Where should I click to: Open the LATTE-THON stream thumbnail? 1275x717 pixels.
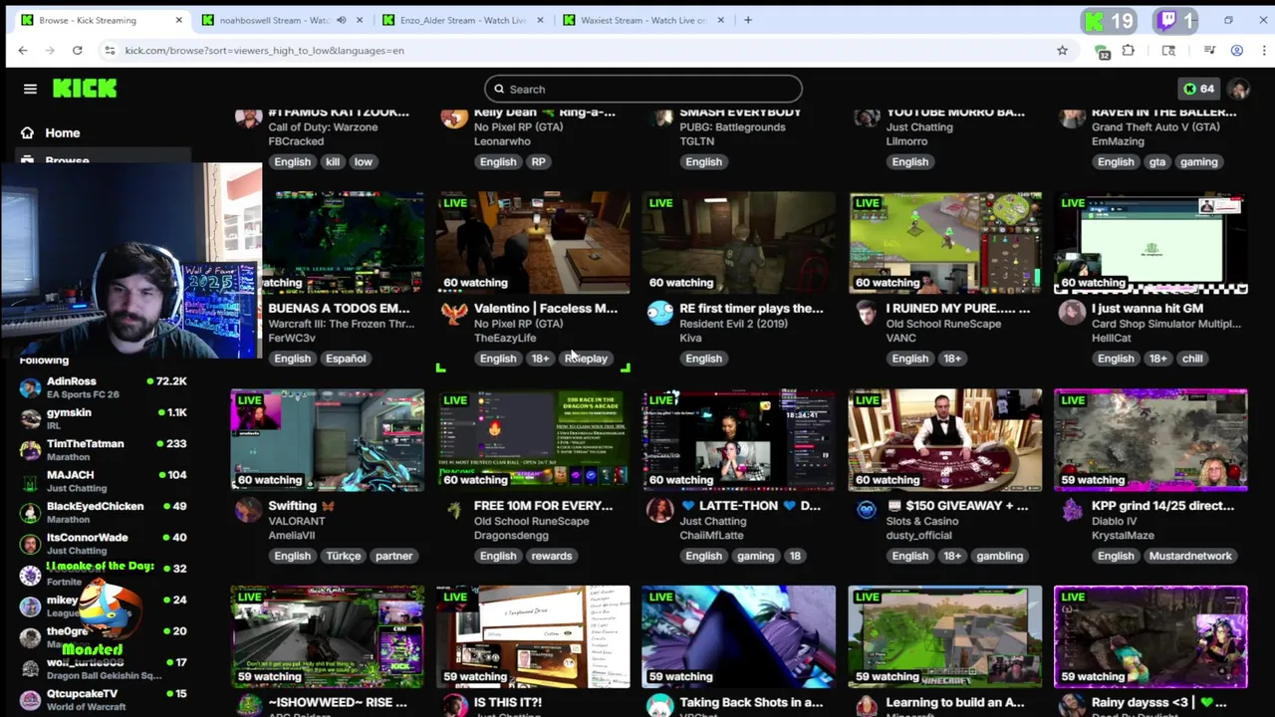point(739,440)
